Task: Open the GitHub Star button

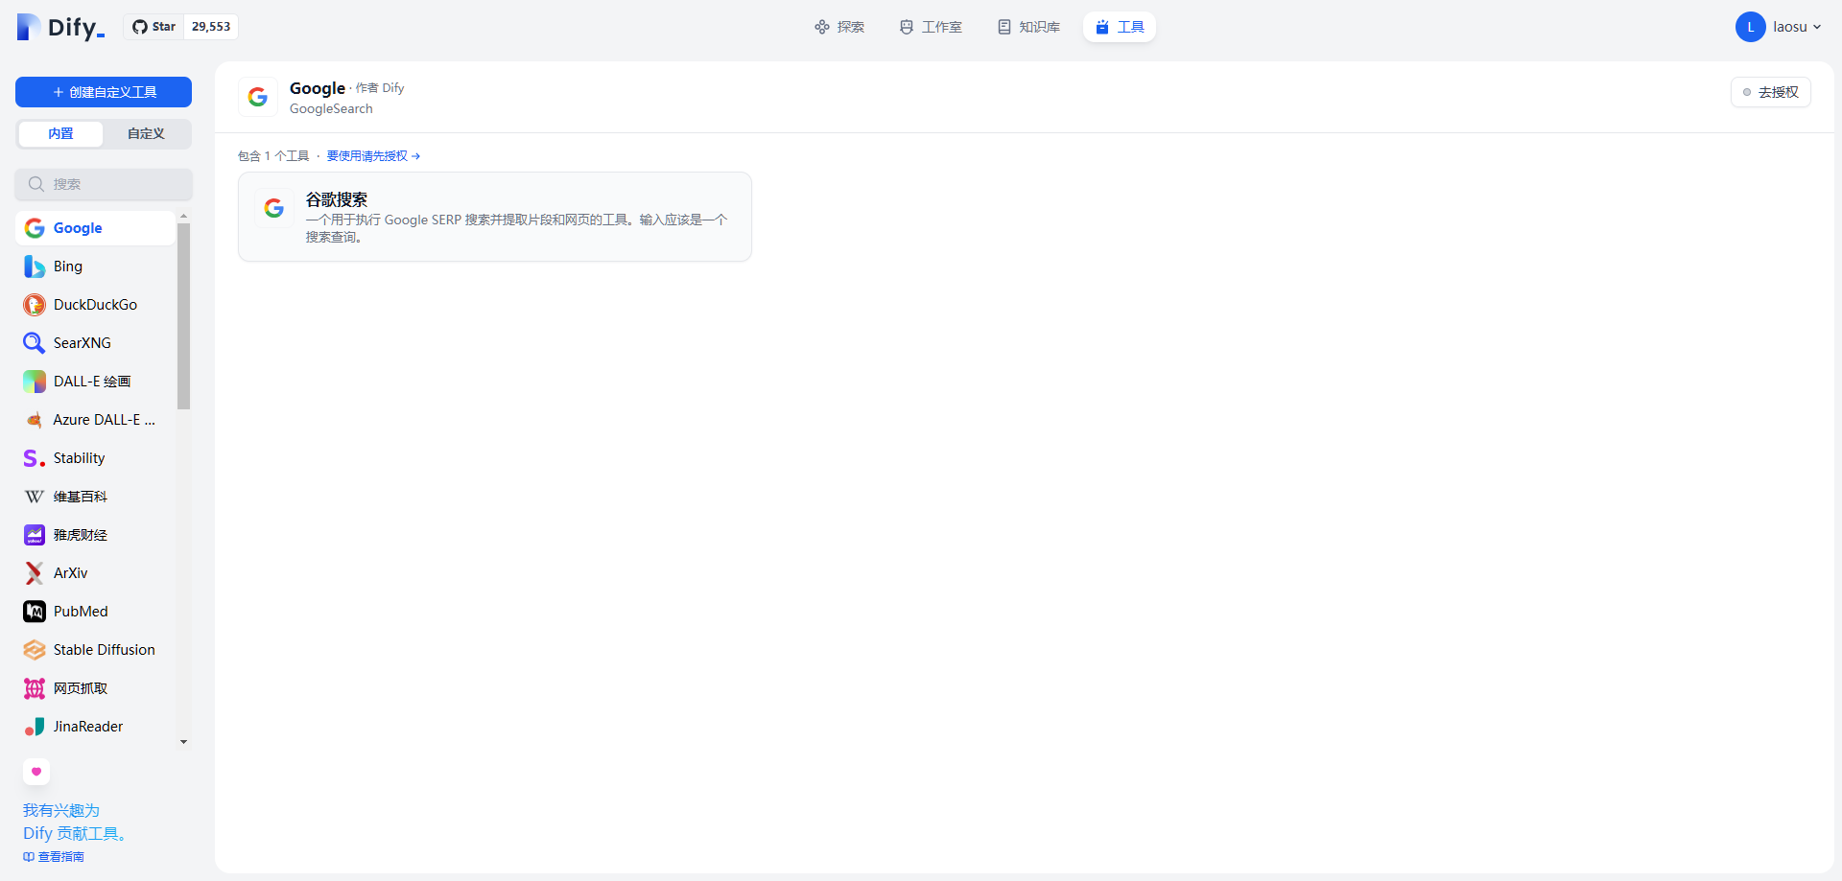Action: point(154,27)
